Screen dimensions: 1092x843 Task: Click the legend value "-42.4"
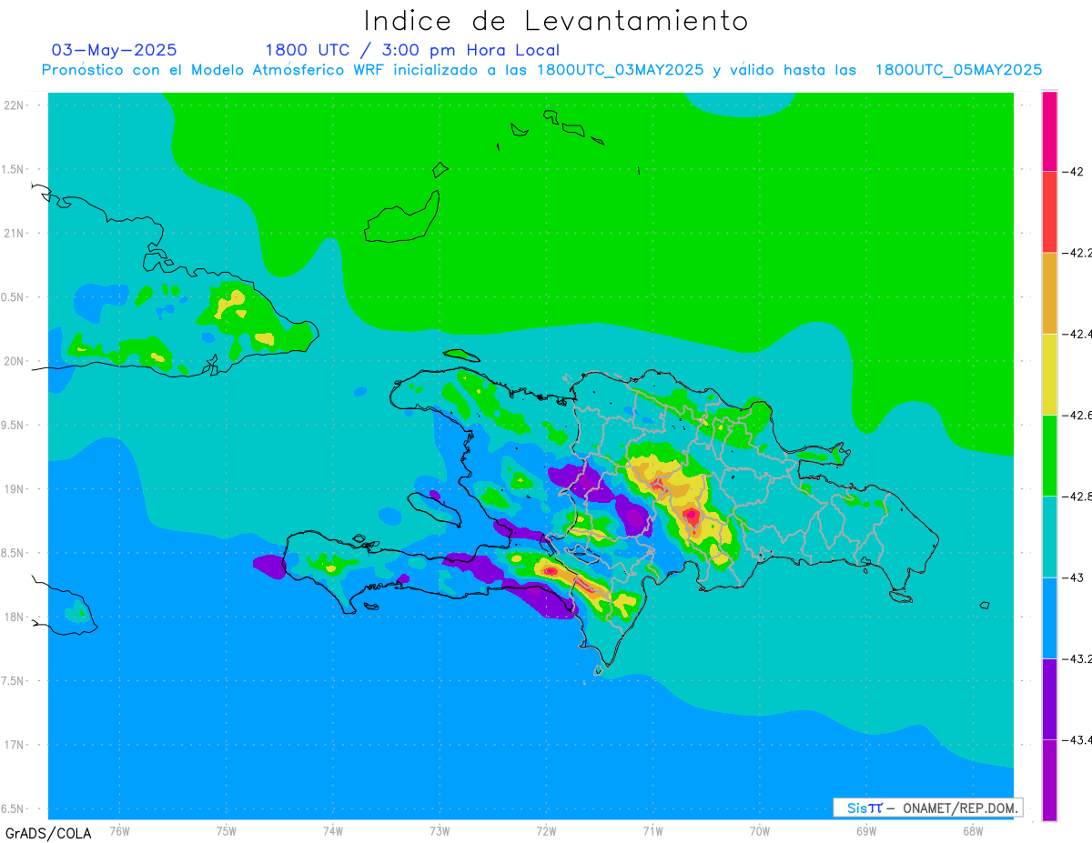pos(1076,334)
